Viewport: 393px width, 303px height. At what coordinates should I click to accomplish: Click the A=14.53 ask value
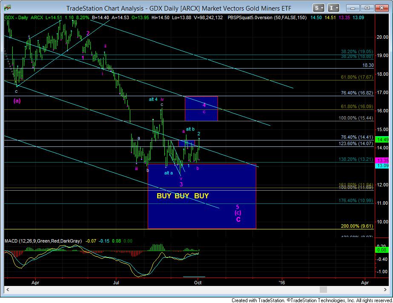coord(120,17)
